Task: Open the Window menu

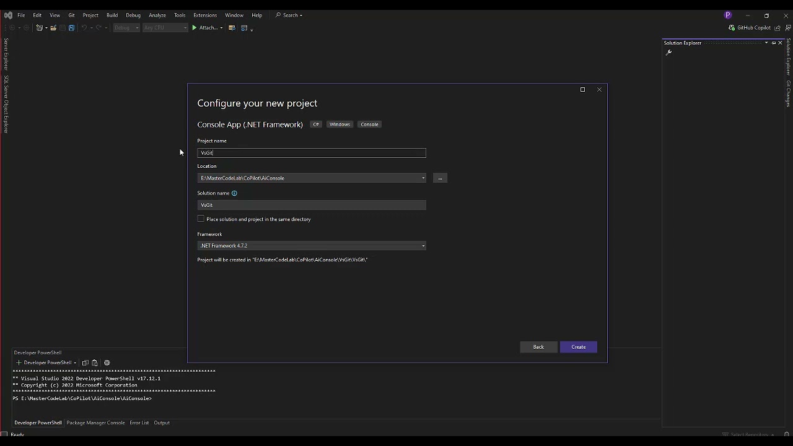Action: tap(234, 15)
